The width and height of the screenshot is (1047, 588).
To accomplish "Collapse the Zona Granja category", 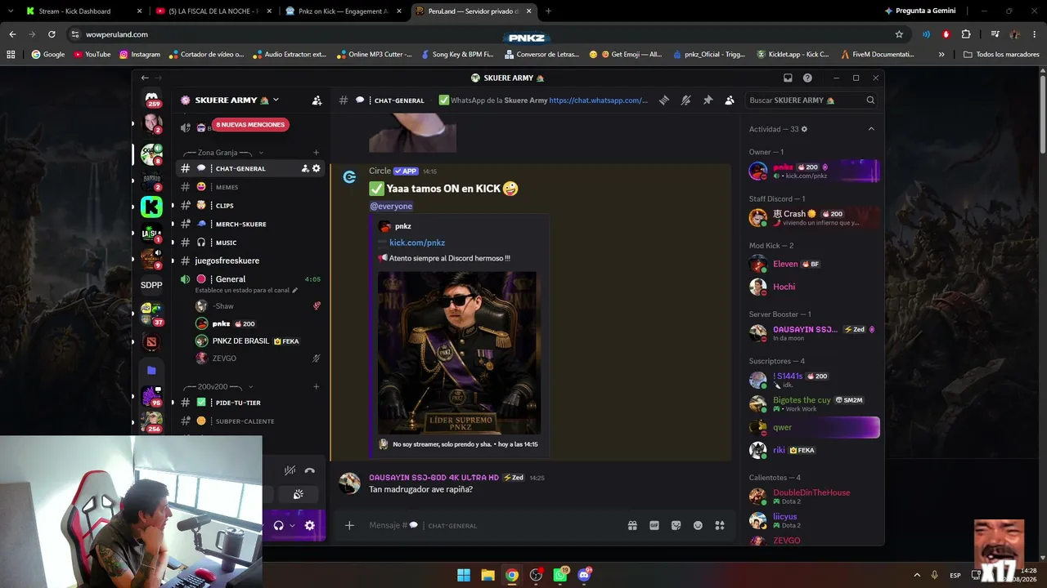I will click(261, 153).
